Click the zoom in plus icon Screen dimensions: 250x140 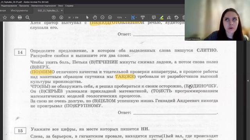click(x=110, y=17)
